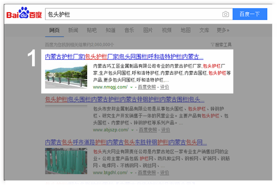Open the 地图 tab
The image size is (277, 185).
186,30
